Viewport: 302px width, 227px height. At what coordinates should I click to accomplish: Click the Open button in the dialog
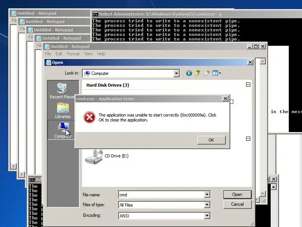pos(237,194)
